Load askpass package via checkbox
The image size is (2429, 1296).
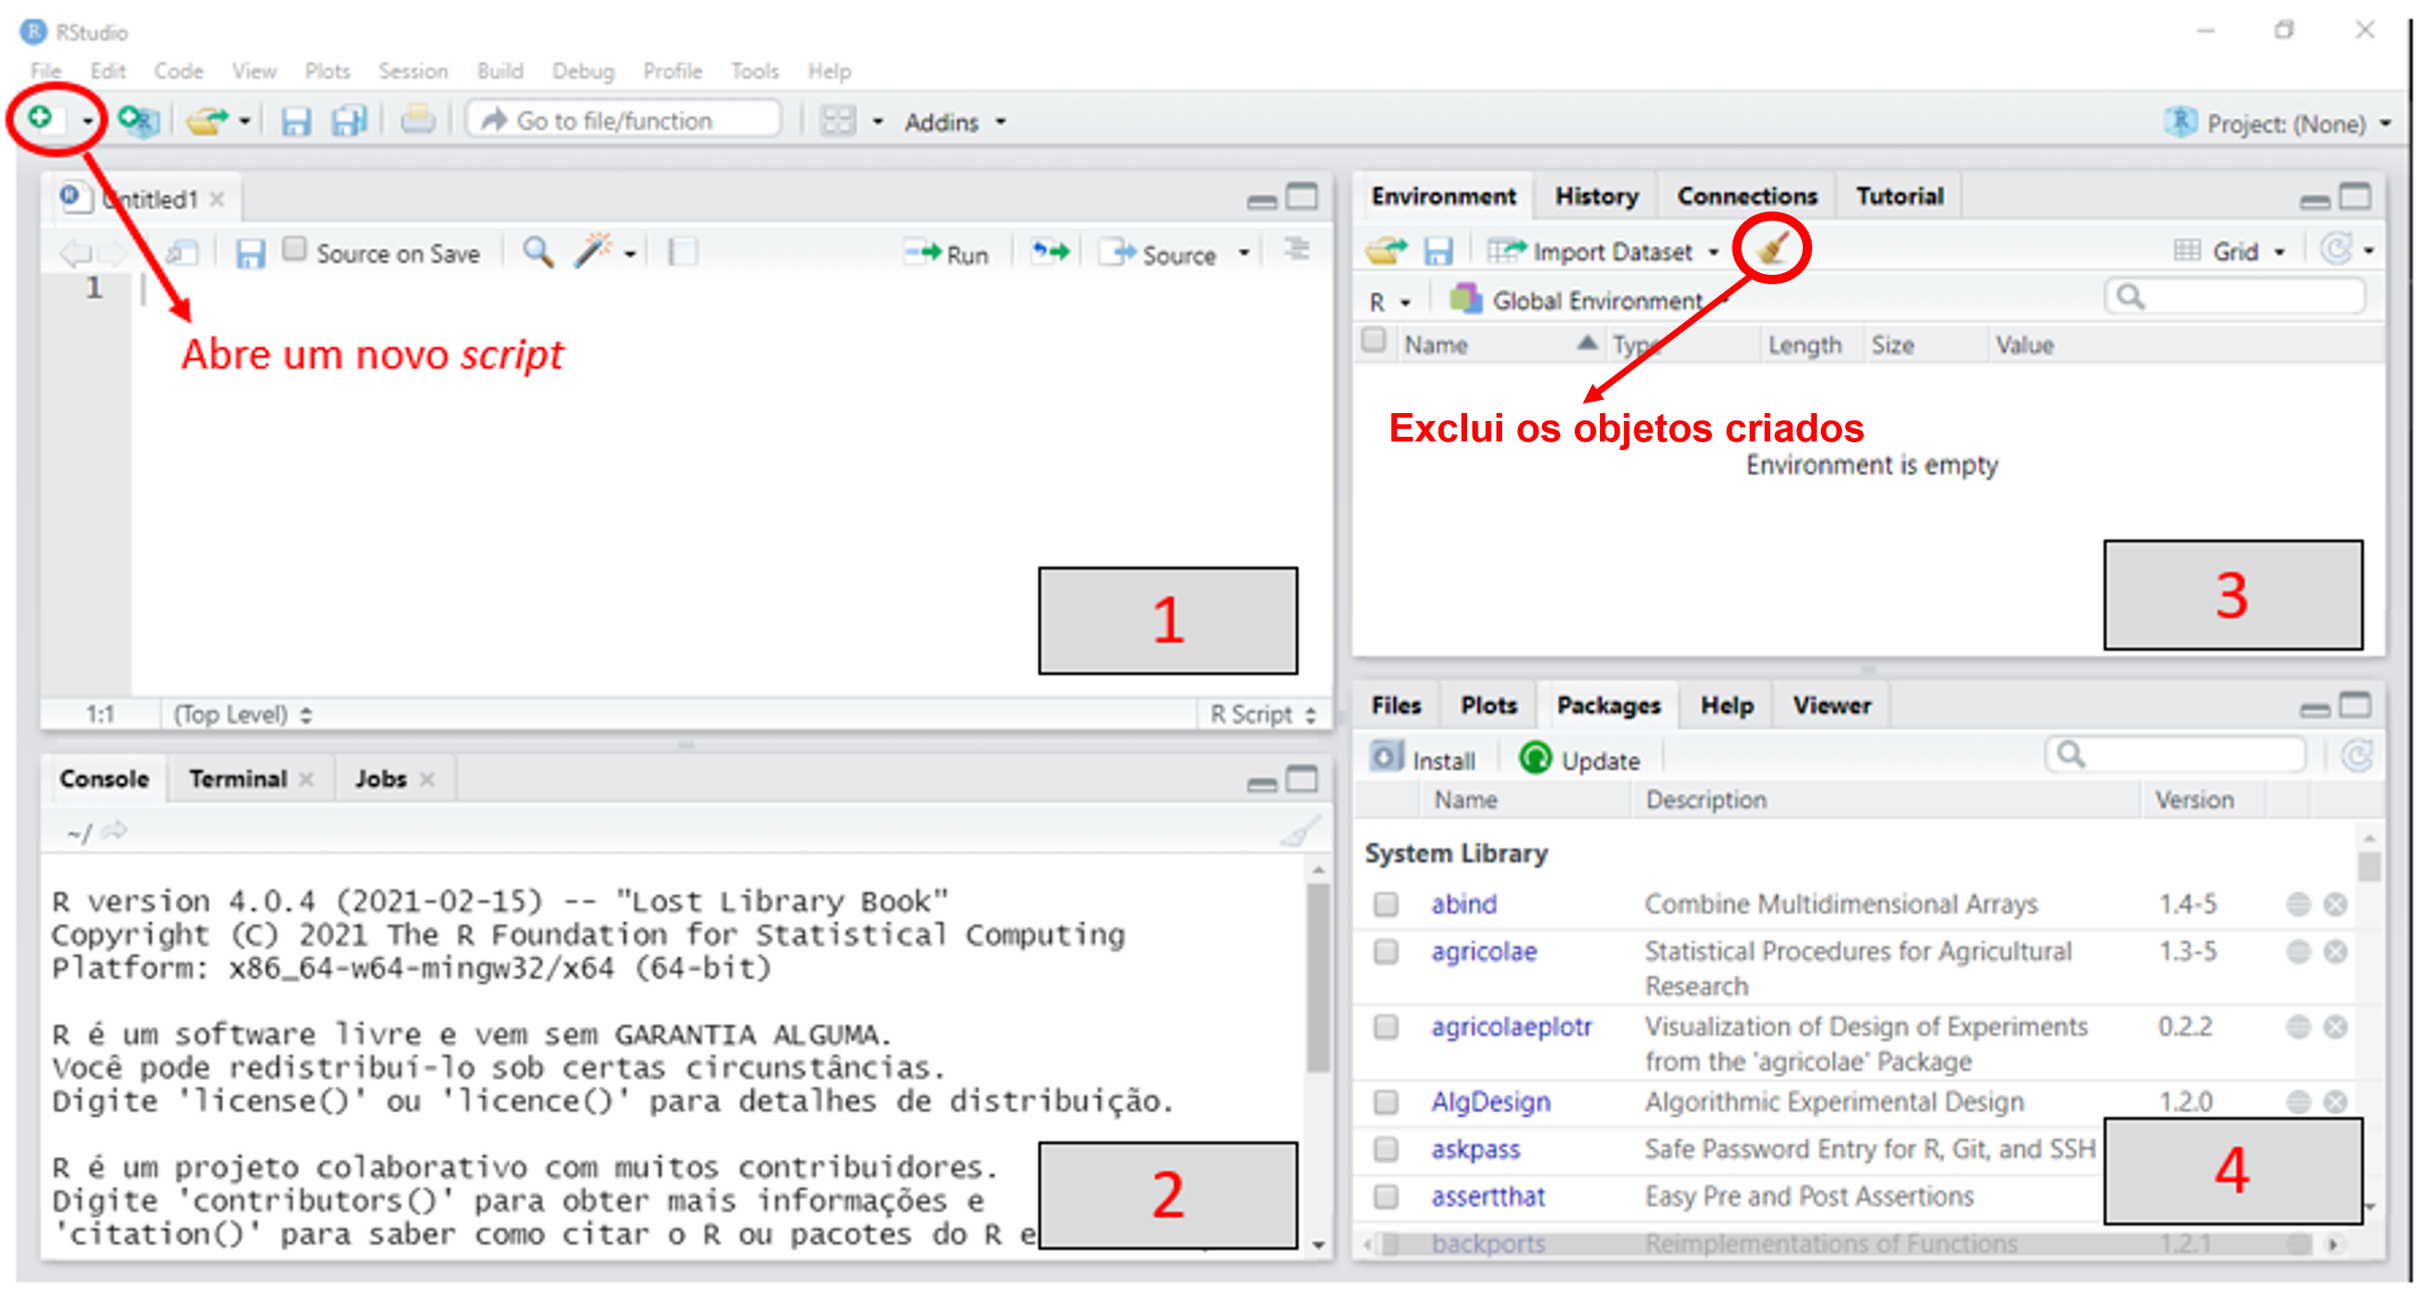1386,1149
